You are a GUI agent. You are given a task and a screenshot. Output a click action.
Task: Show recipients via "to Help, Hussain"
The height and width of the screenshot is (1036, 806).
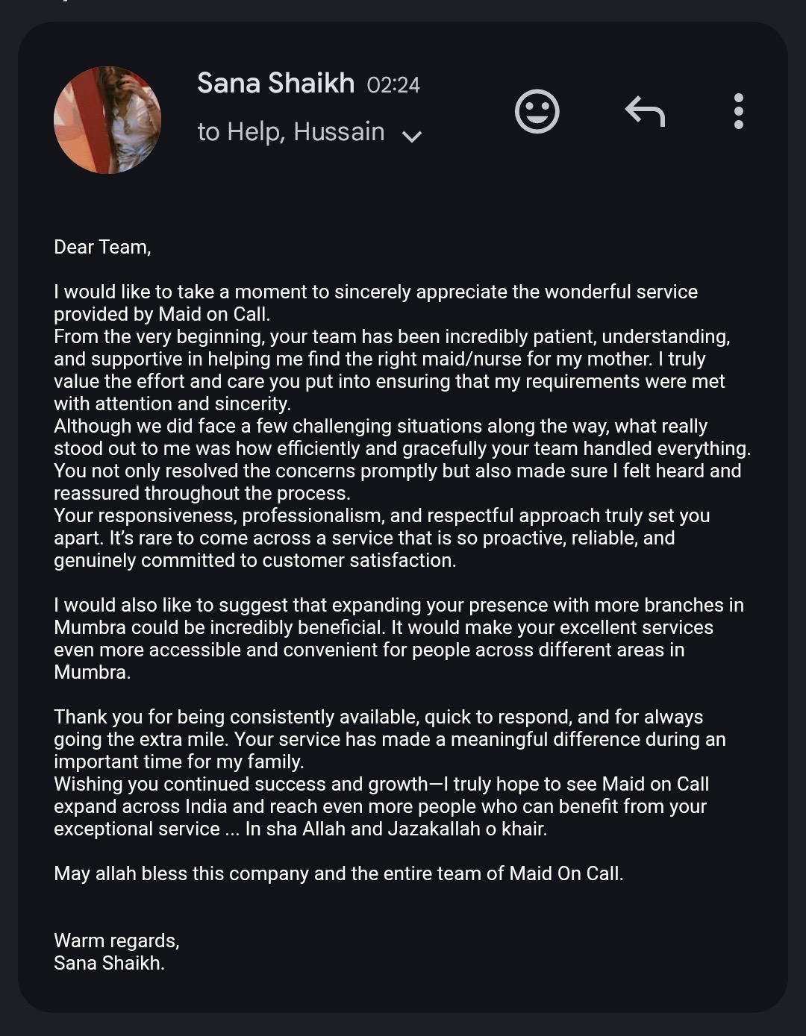[x=290, y=132]
